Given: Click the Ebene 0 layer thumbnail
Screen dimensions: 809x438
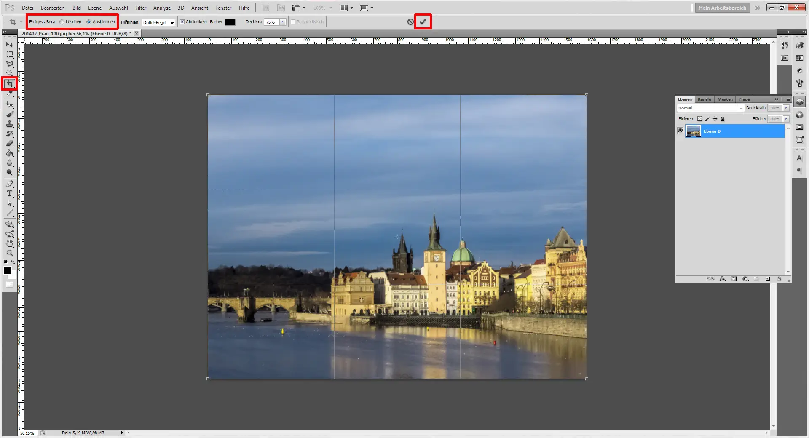Looking at the screenshot, I should pyautogui.click(x=694, y=131).
